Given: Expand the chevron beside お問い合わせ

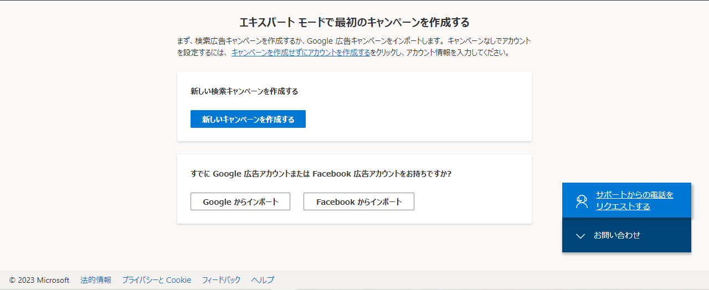Looking at the screenshot, I should (580, 236).
